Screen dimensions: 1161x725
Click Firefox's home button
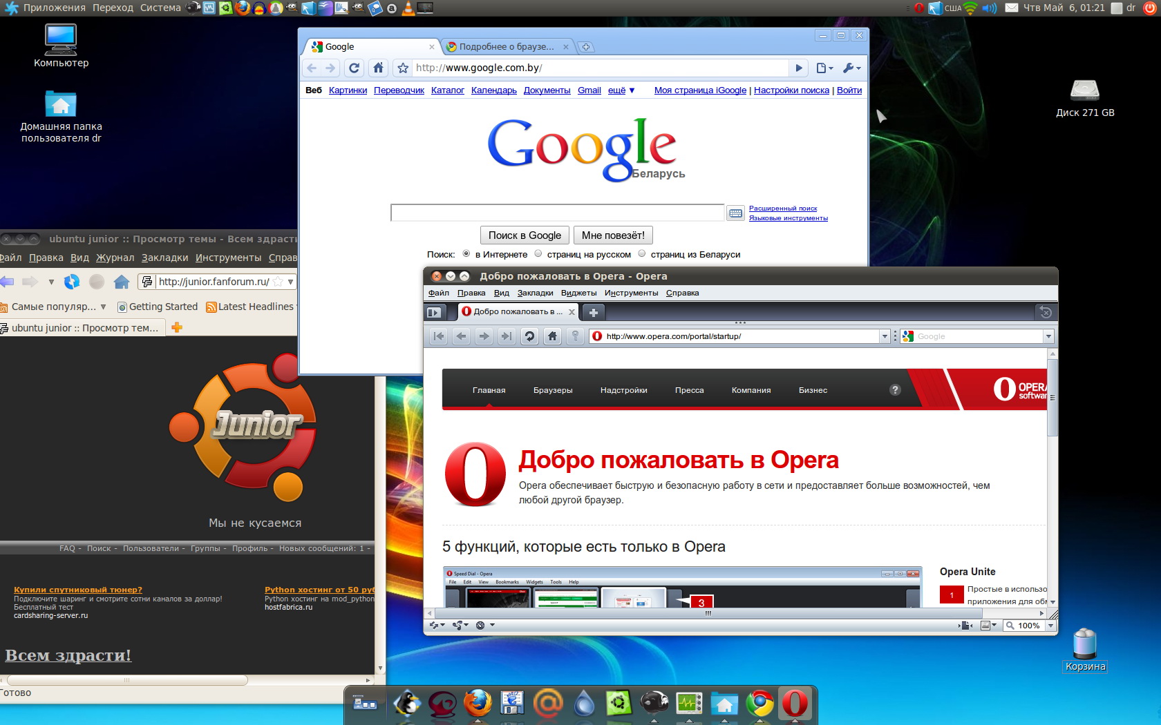click(x=122, y=282)
